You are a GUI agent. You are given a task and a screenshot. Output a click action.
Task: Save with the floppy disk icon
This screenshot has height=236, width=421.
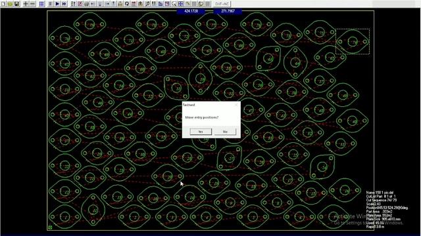16,4
